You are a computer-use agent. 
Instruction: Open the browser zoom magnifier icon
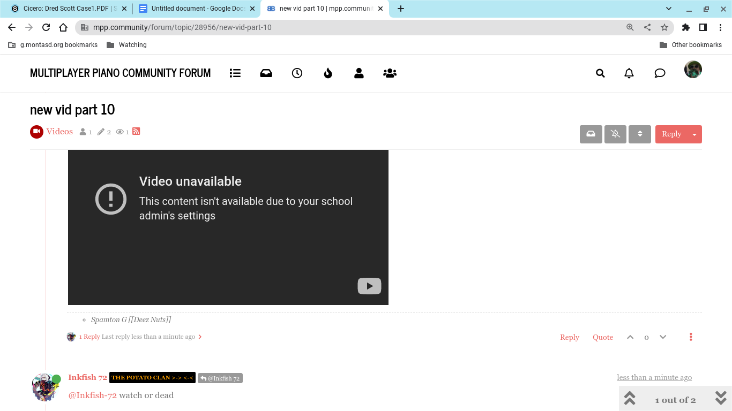pos(630,27)
